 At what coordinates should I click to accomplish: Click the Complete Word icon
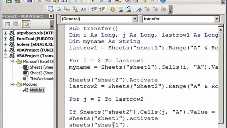point(84,9)
